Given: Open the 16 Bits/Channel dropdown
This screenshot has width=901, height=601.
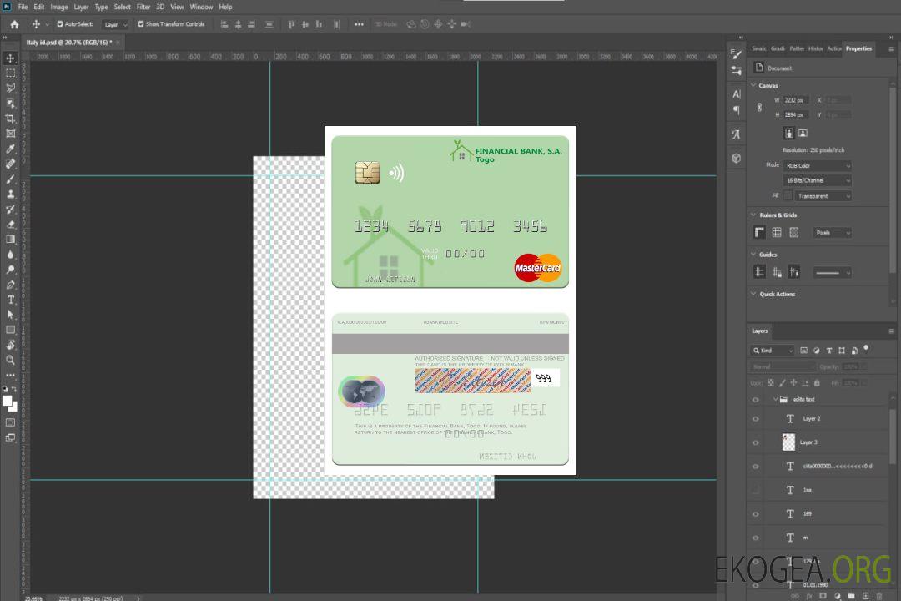Looking at the screenshot, I should tap(818, 180).
